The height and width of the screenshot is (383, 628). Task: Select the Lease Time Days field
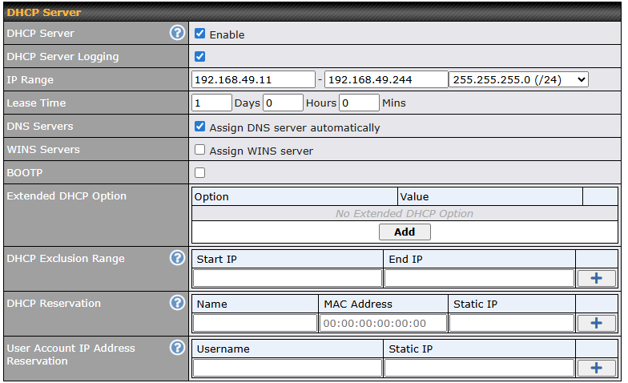pyautogui.click(x=211, y=103)
